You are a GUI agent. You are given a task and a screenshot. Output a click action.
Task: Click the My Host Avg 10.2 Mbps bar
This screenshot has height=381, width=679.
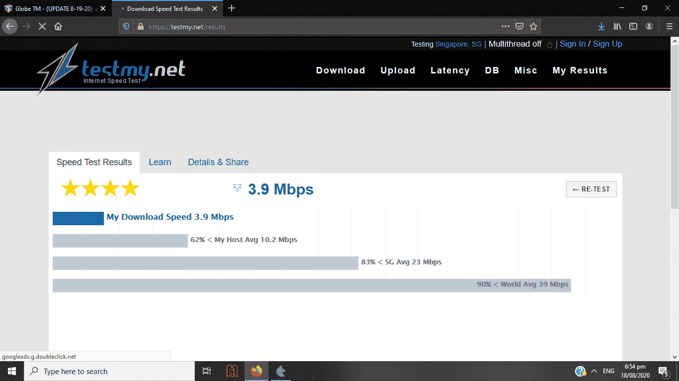[120, 241]
